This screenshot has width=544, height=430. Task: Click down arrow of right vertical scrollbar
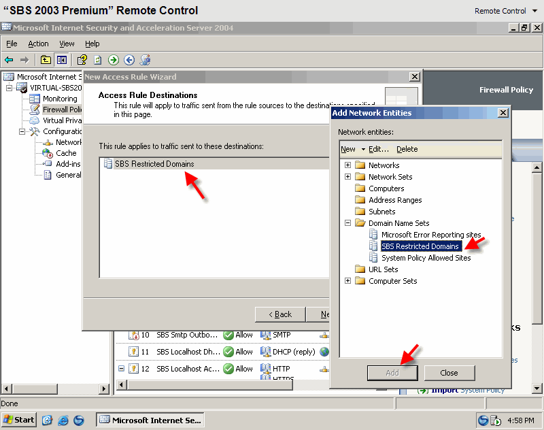537,388
